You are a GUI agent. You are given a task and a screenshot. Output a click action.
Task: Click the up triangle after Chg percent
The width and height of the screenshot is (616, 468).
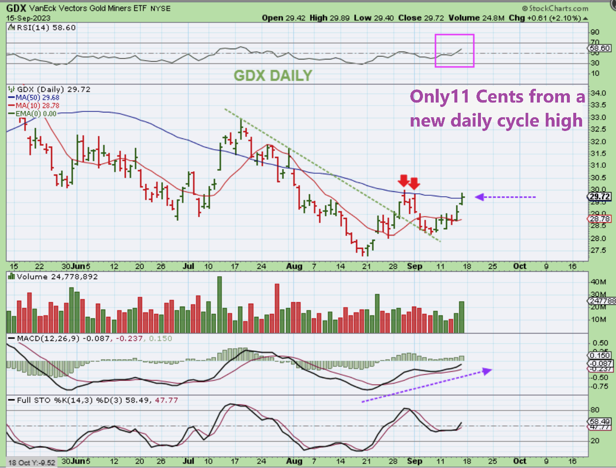click(x=585, y=18)
